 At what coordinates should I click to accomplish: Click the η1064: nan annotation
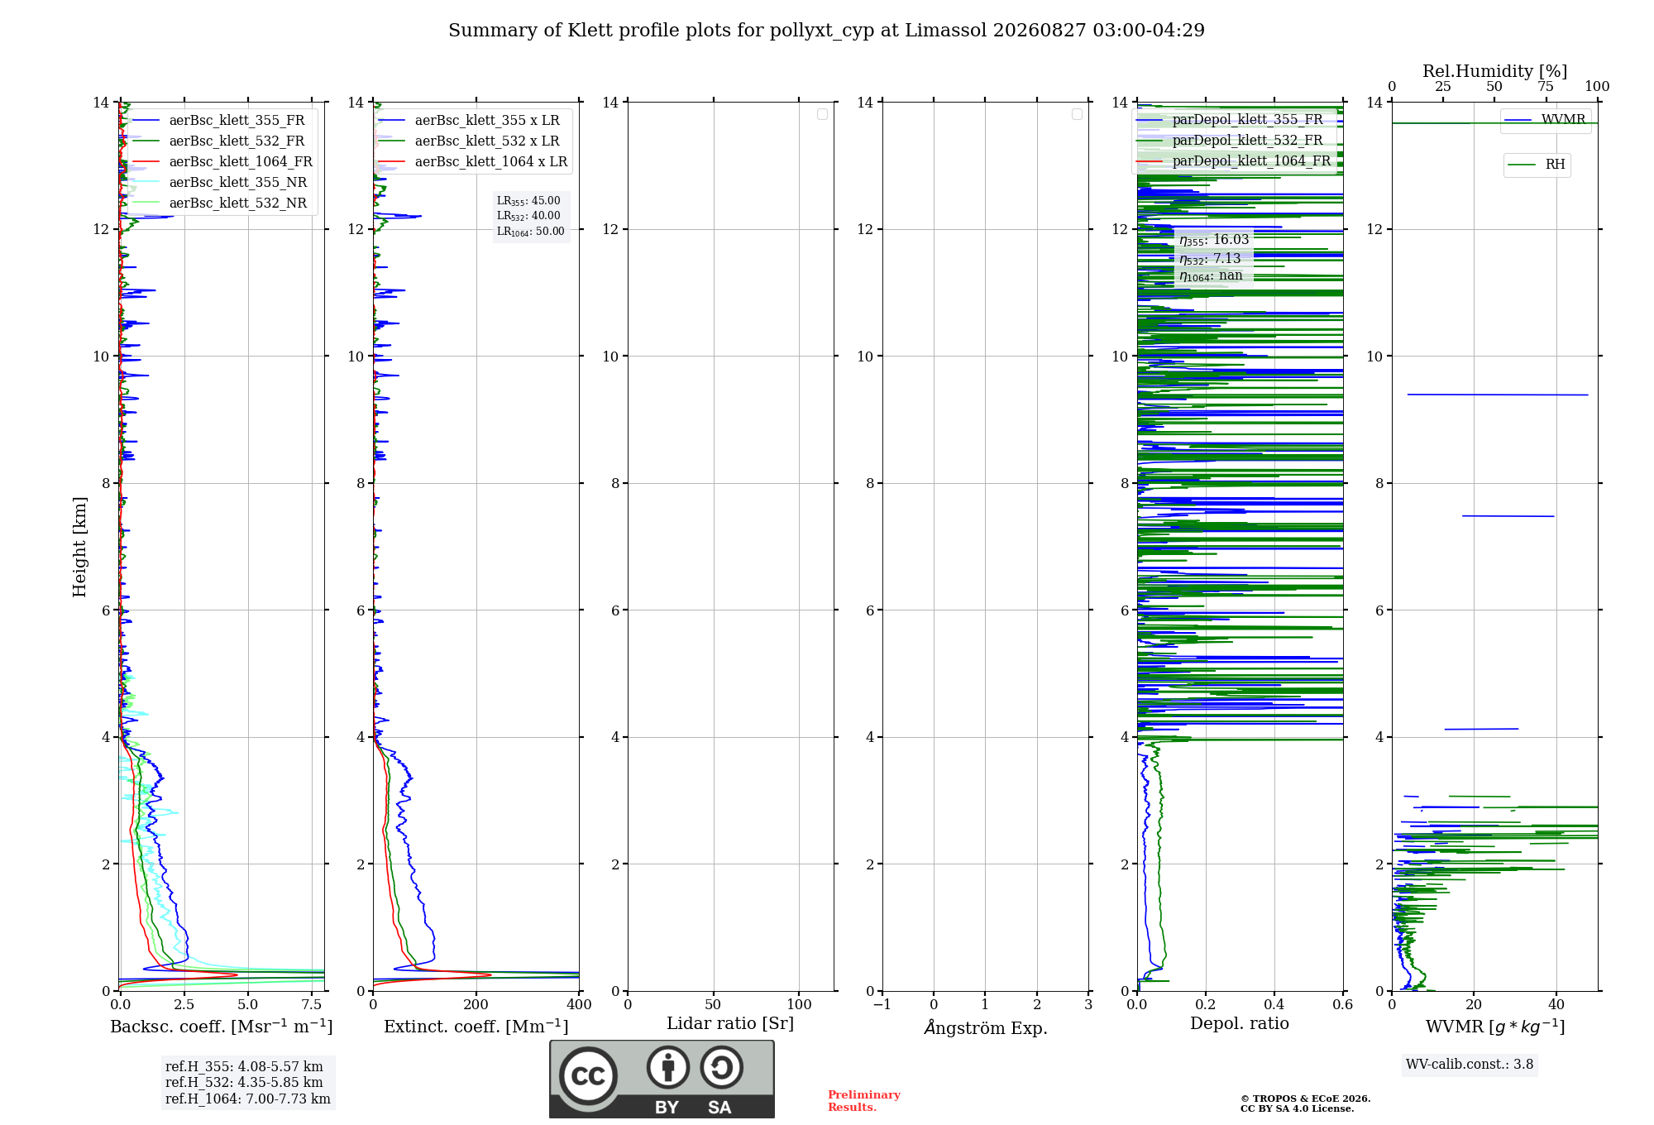point(1211,275)
